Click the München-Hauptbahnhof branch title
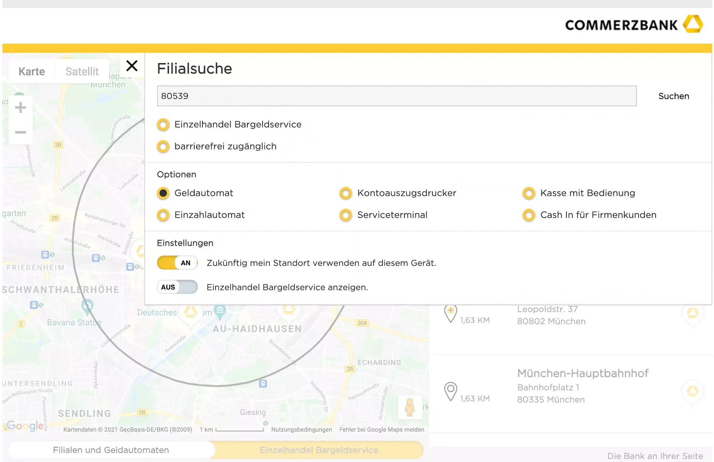The height and width of the screenshot is (462, 714). (x=583, y=373)
